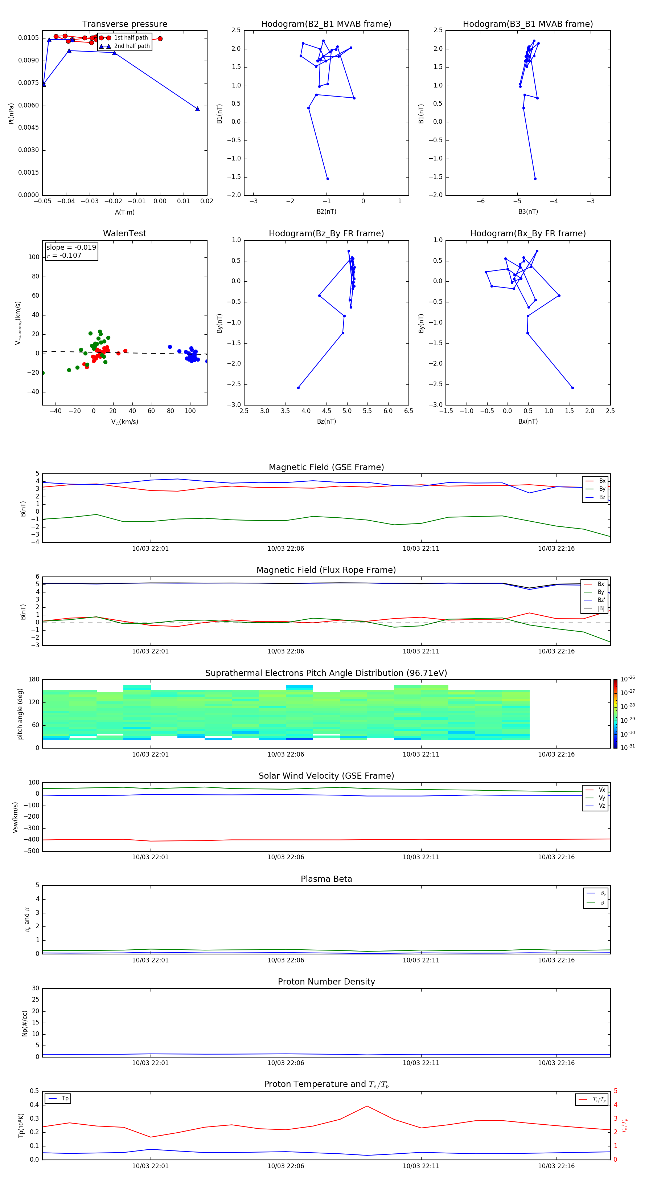This screenshot has height=1198, width=653.
Task: Click the 'Bz(nT)' x-axis label
Action: (x=326, y=421)
